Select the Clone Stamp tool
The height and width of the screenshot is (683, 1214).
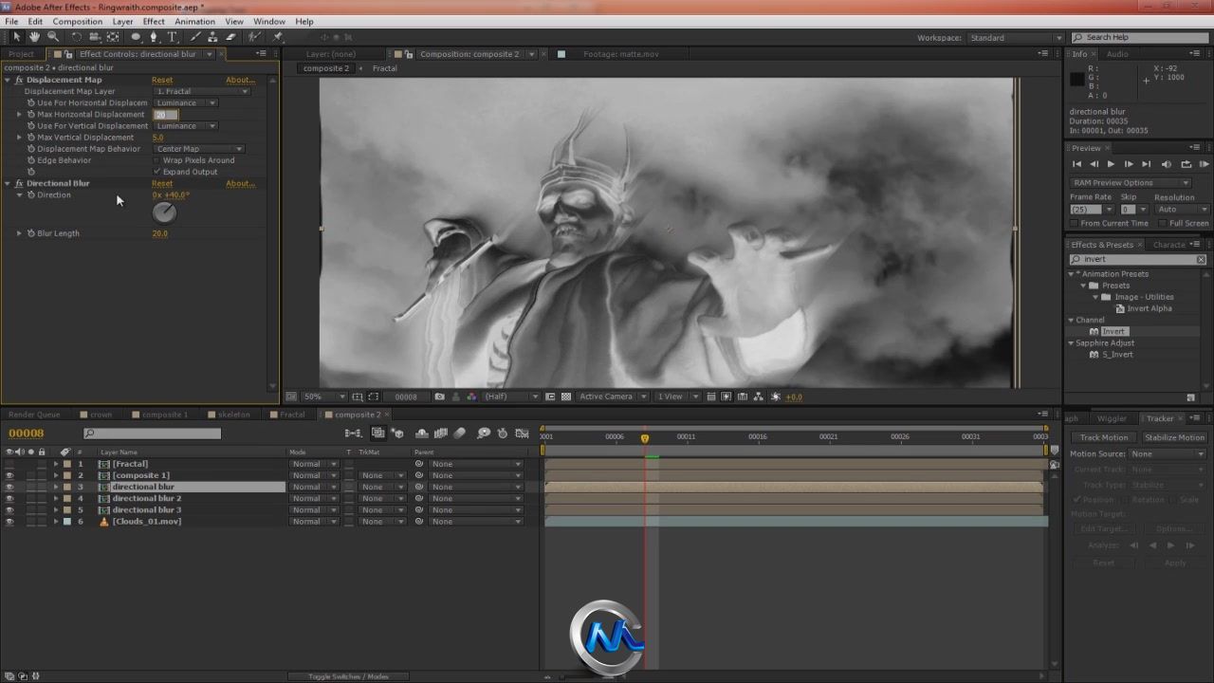[x=213, y=37]
